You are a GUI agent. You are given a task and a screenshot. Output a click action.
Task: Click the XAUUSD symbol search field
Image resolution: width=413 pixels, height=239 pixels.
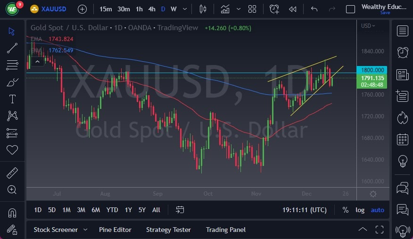coord(53,9)
